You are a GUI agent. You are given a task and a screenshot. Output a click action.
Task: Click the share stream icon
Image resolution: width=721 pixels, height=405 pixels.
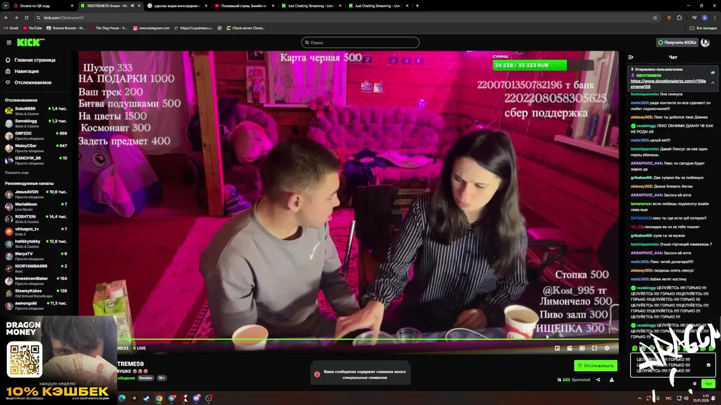598,380
